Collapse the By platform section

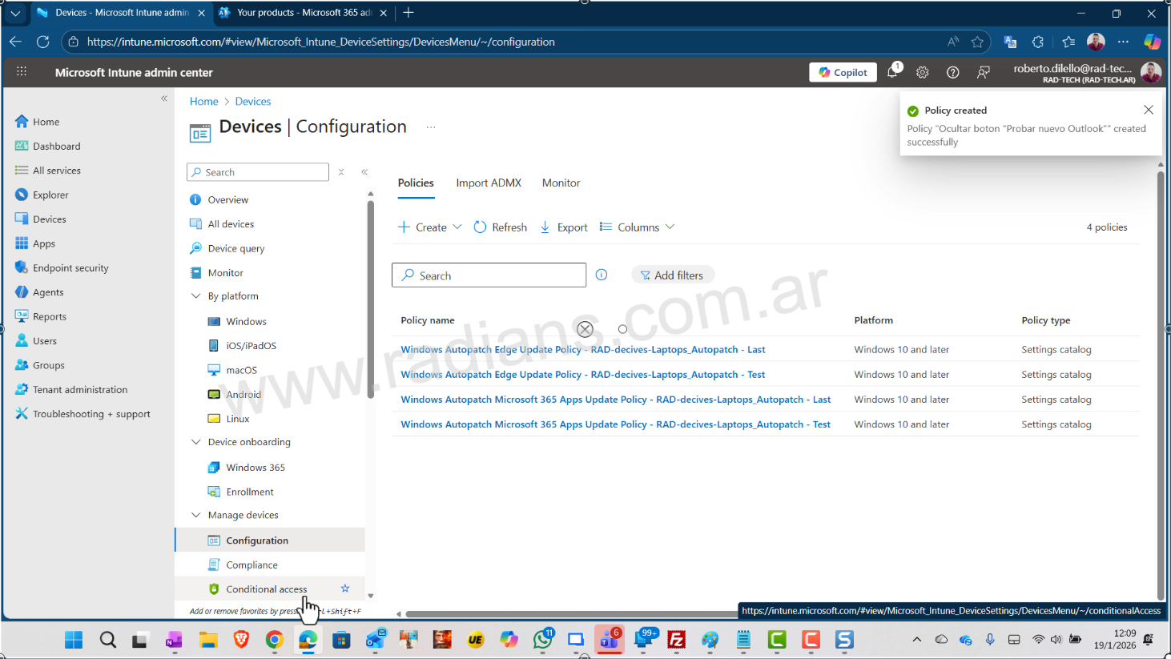click(x=196, y=296)
